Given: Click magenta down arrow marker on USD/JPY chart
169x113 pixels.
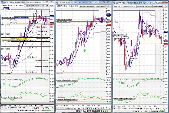Looking at the screenshot, I should [81, 31].
